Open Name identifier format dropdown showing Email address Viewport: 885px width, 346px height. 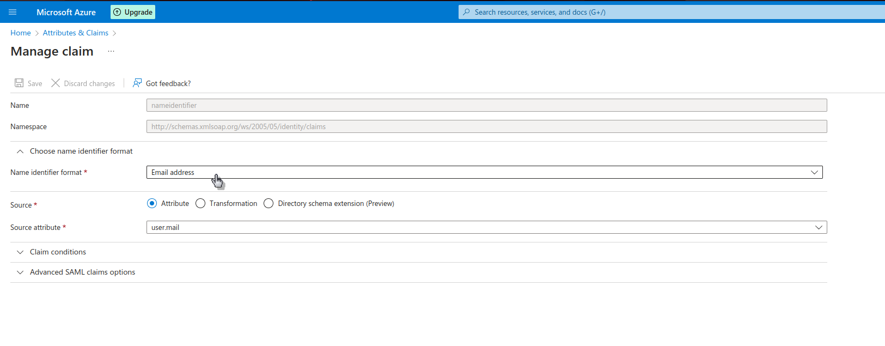pyautogui.click(x=484, y=172)
